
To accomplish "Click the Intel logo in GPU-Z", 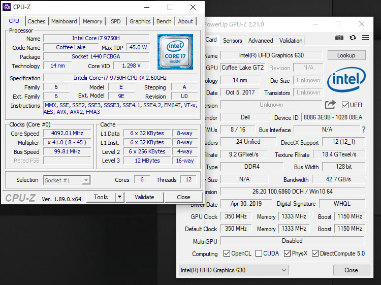I will click(x=346, y=79).
